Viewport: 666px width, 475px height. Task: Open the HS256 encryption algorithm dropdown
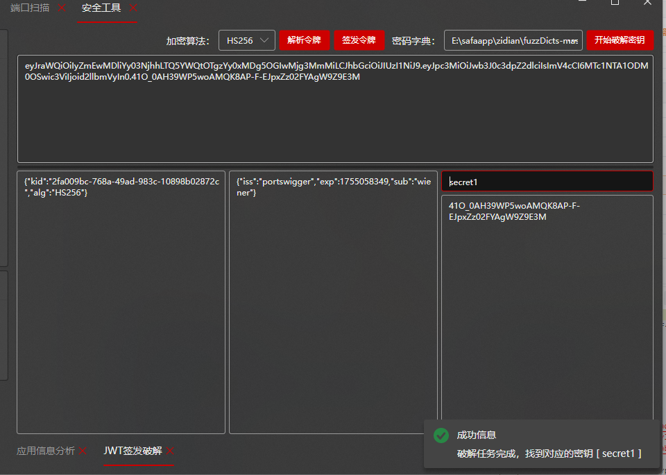coord(246,40)
